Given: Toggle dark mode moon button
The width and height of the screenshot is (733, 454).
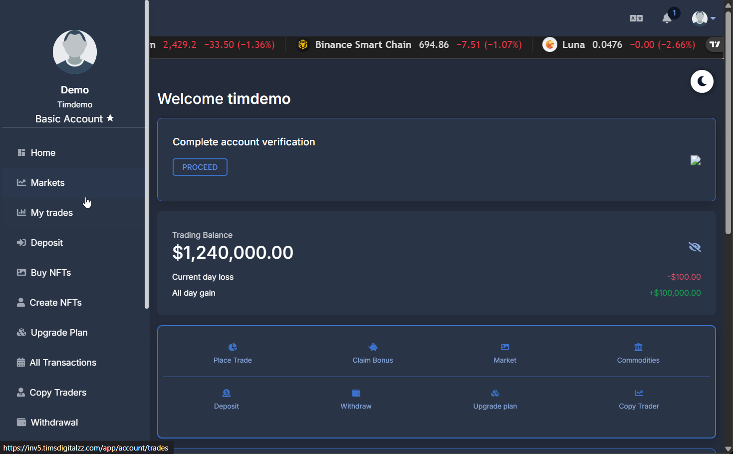Looking at the screenshot, I should coord(702,81).
